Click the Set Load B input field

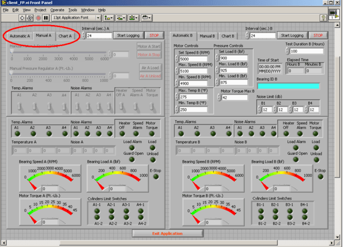coord(233,58)
